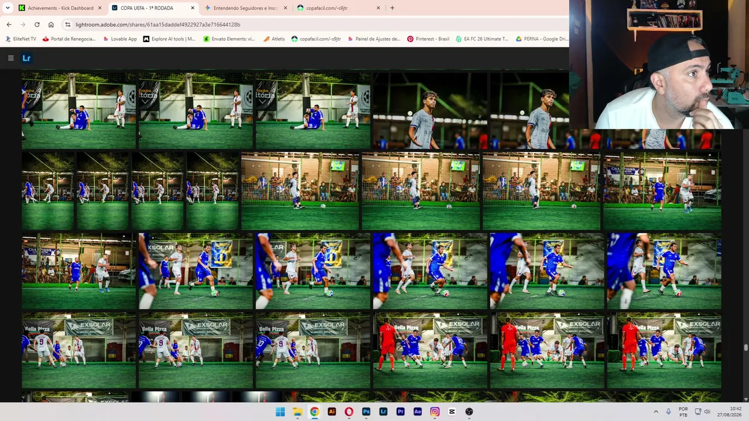Open the copafacil.com/-s9jtr bookmark
Image resolution: width=749 pixels, height=421 pixels.
point(316,39)
